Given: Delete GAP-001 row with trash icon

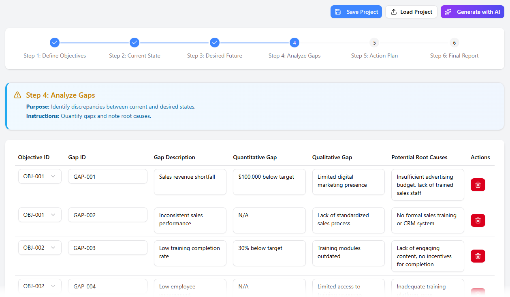Looking at the screenshot, I should click(x=478, y=185).
